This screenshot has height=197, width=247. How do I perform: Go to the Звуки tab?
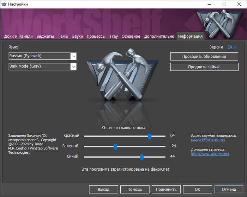(x=78, y=36)
